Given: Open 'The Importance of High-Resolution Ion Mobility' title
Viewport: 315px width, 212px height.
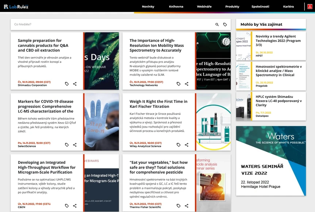Looking at the screenshot, I should click(x=157, y=45).
